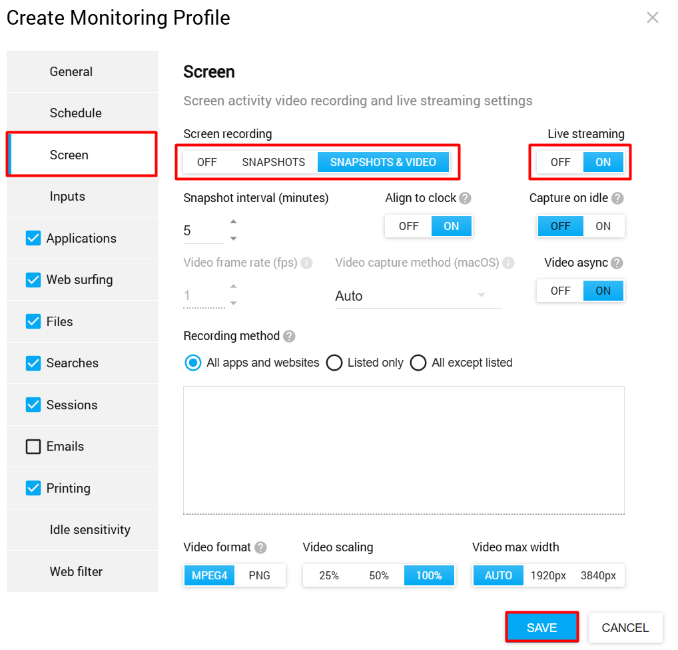Click help icon beside Capture on idle
This screenshot has height=650, width=678.
(617, 198)
